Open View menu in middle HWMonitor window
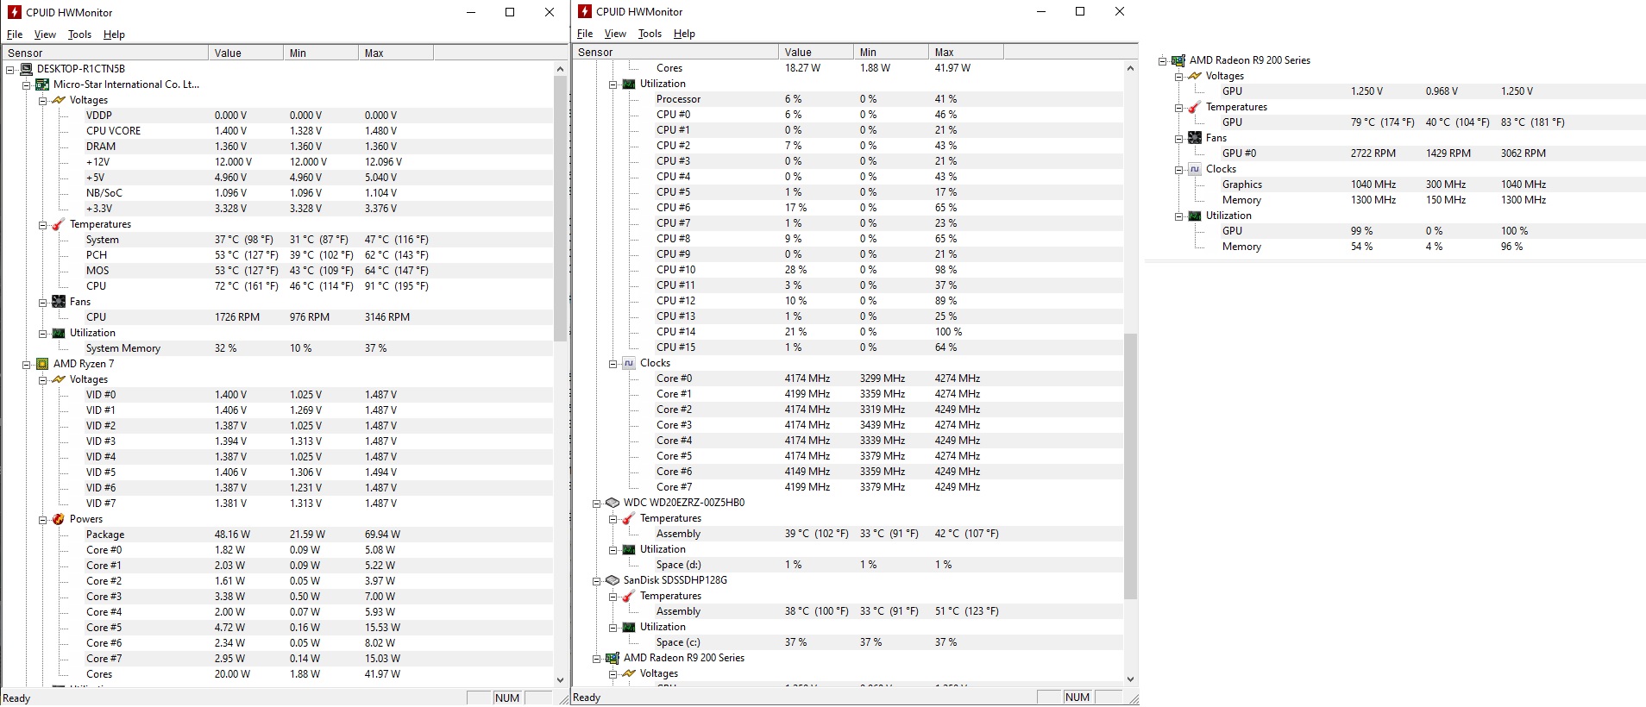Screen dimensions: 1646x707 click(615, 34)
